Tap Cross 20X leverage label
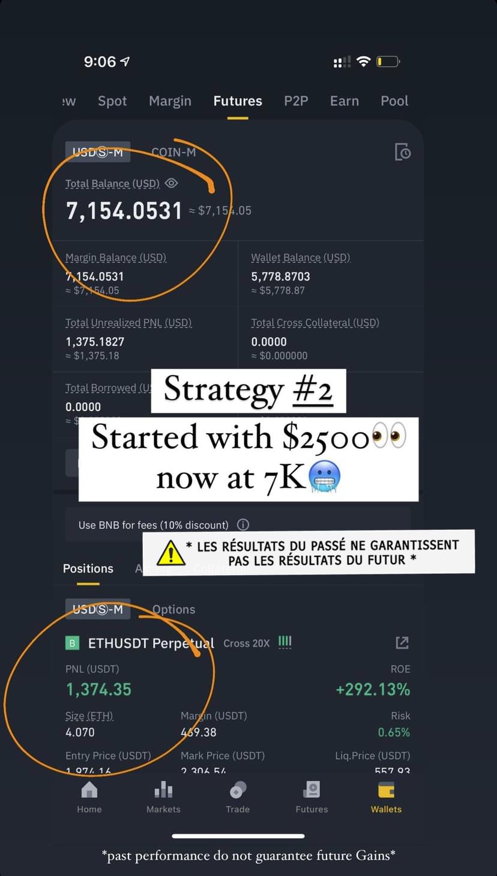The height and width of the screenshot is (876, 497). pyautogui.click(x=246, y=643)
